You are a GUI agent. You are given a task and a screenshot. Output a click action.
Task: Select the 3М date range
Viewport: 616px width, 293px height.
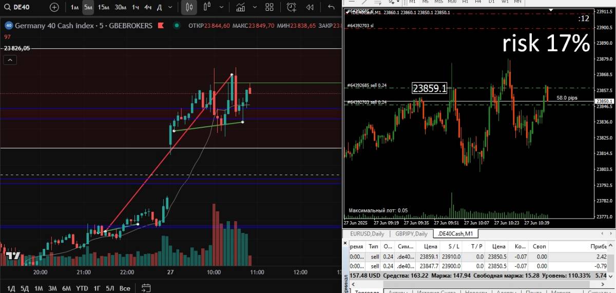tap(52, 288)
